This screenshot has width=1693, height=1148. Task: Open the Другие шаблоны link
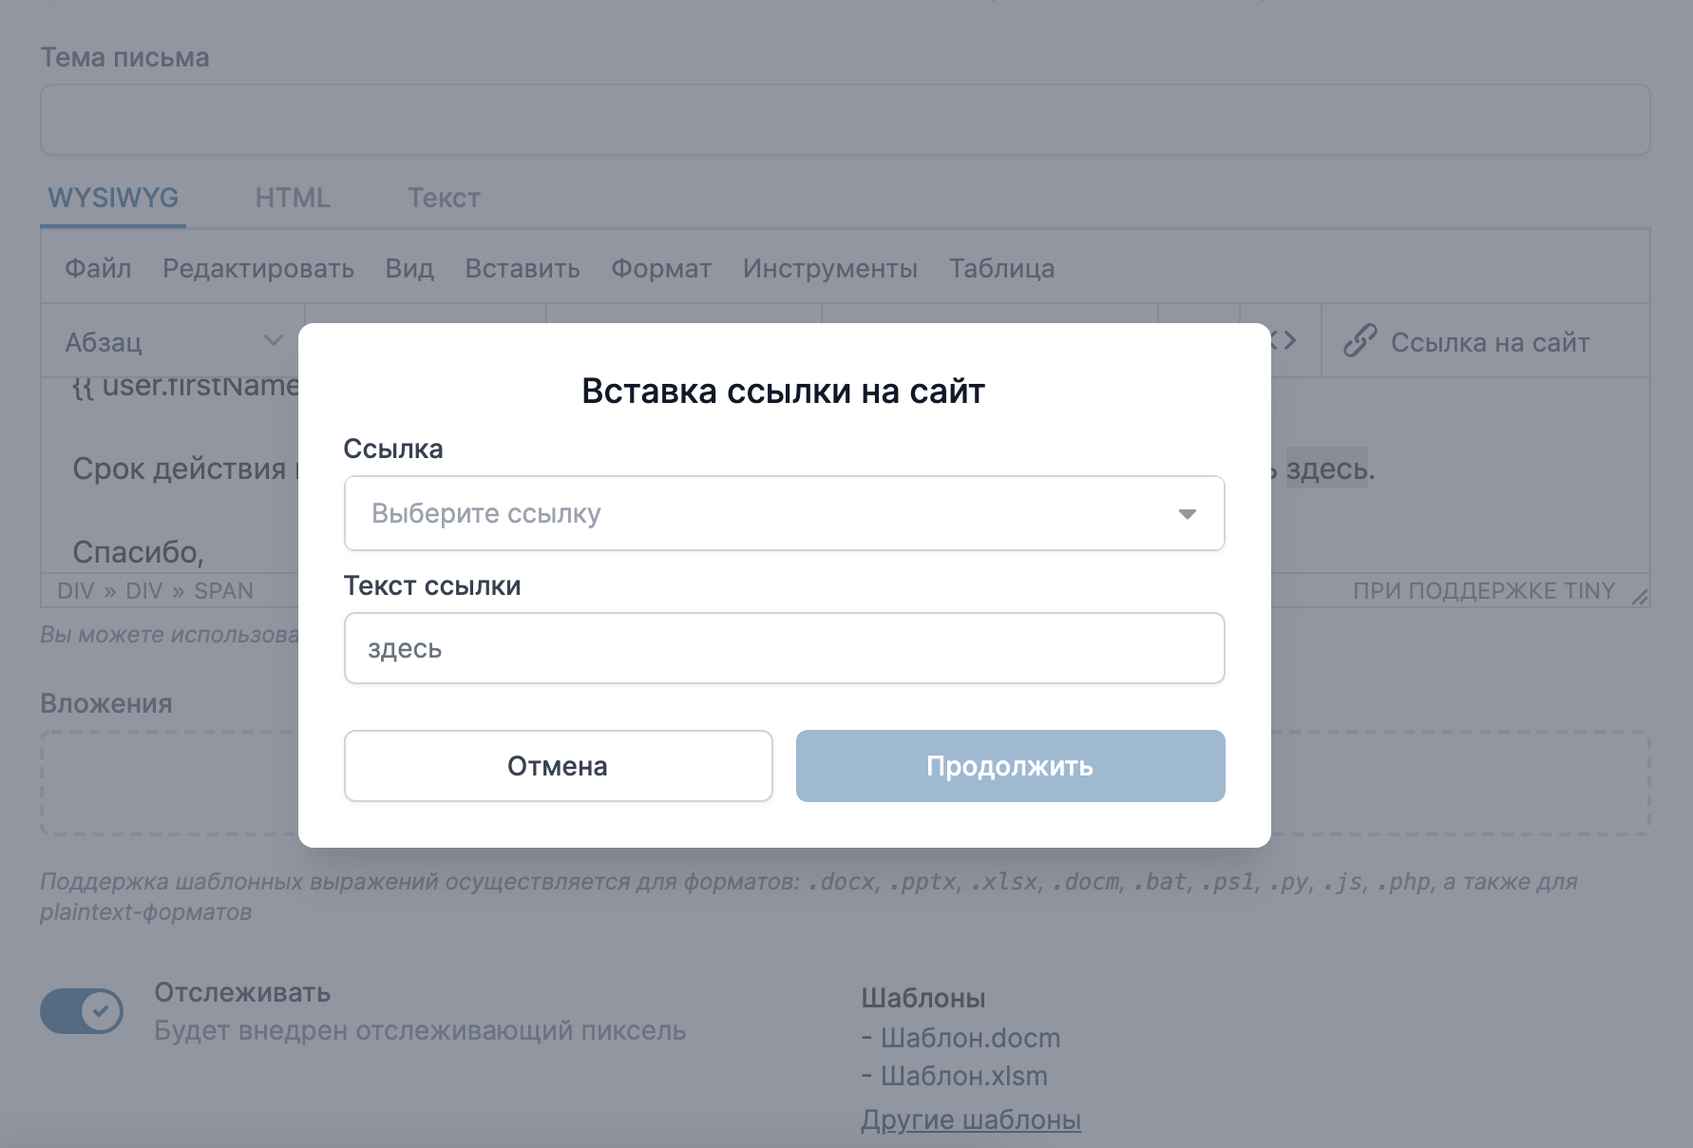click(x=971, y=1119)
